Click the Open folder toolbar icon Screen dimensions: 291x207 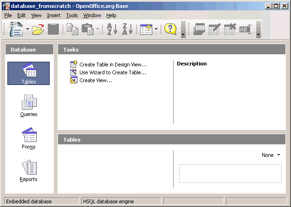(x=38, y=29)
